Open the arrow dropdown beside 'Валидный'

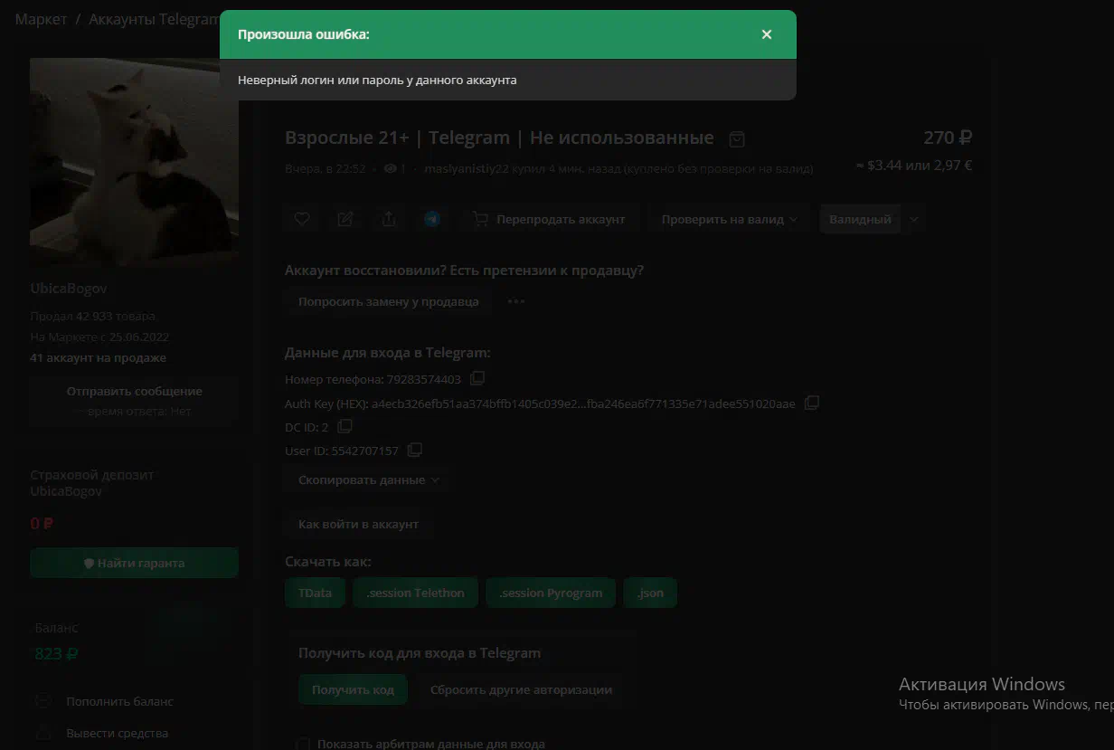click(x=913, y=219)
